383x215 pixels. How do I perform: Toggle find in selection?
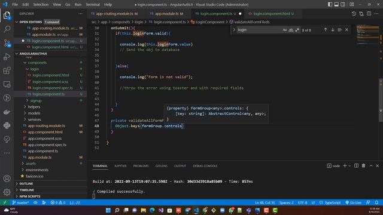(x=339, y=30)
